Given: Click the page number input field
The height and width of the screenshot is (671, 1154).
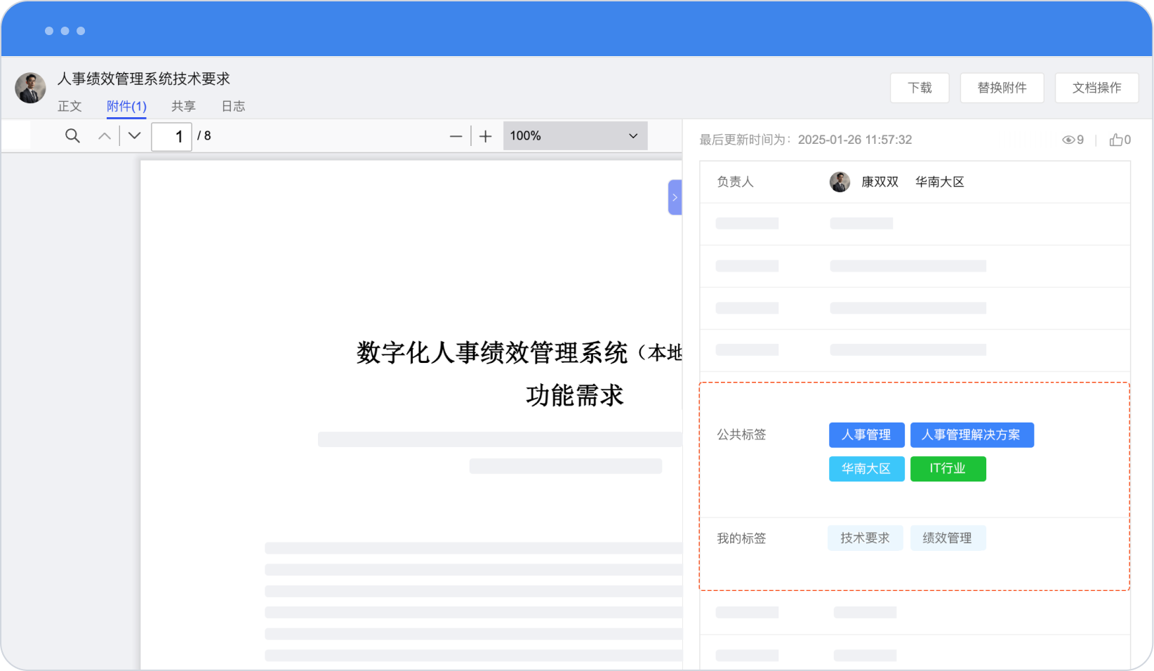Looking at the screenshot, I should pyautogui.click(x=172, y=136).
